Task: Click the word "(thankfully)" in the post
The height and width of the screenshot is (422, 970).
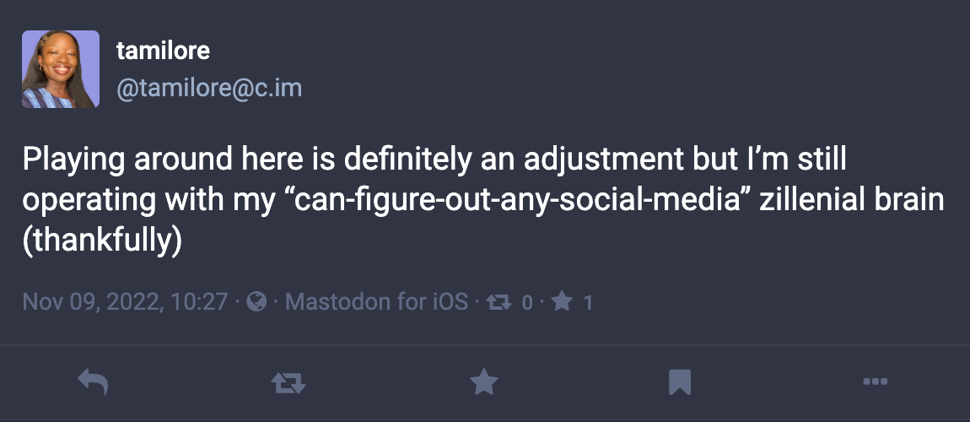Action: tap(102, 242)
